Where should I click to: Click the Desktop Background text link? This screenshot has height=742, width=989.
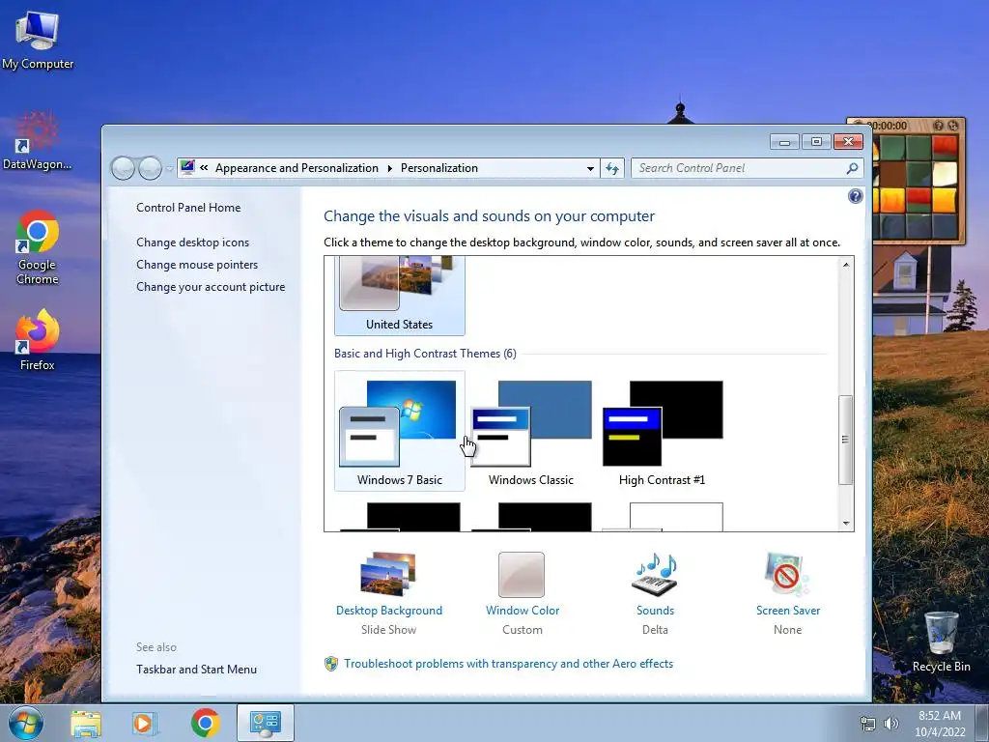pos(389,611)
